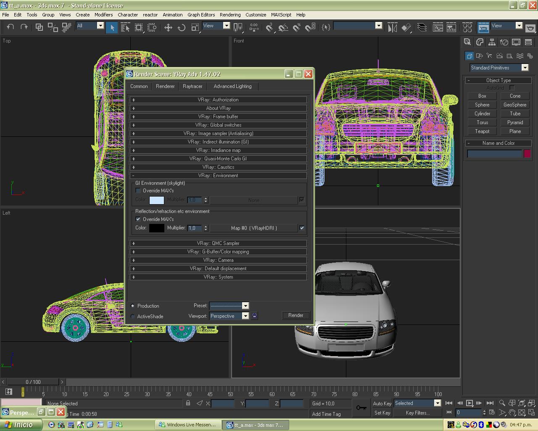Click the Teapot primitive button
Screen dimensions: 538x431
[x=482, y=131]
